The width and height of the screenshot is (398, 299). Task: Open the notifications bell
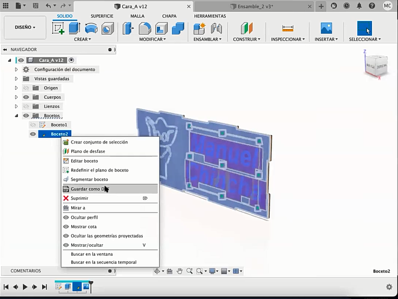click(359, 6)
